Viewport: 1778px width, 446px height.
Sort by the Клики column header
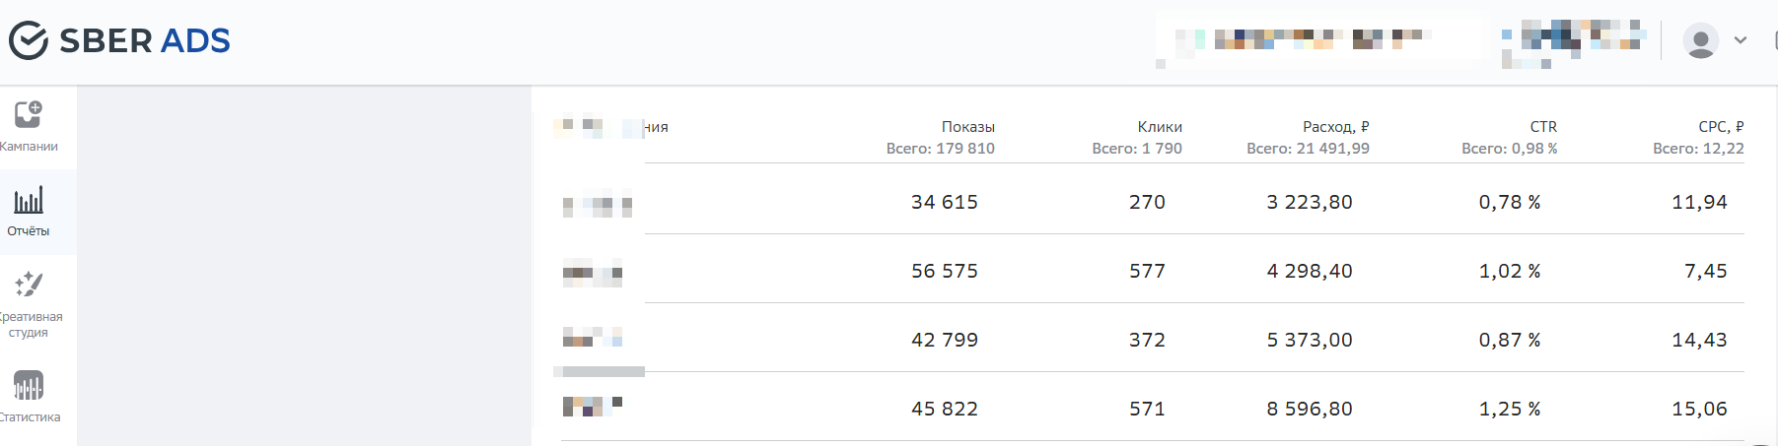1160,127
